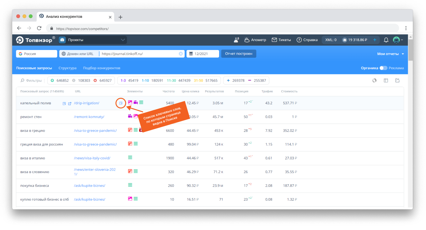Switch to the Структура tab
426x230 pixels.
pyautogui.click(x=67, y=68)
